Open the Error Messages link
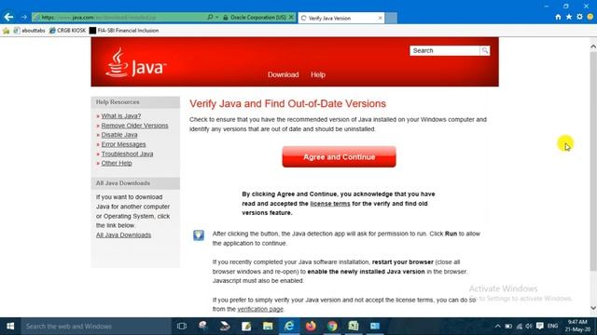 (x=123, y=144)
